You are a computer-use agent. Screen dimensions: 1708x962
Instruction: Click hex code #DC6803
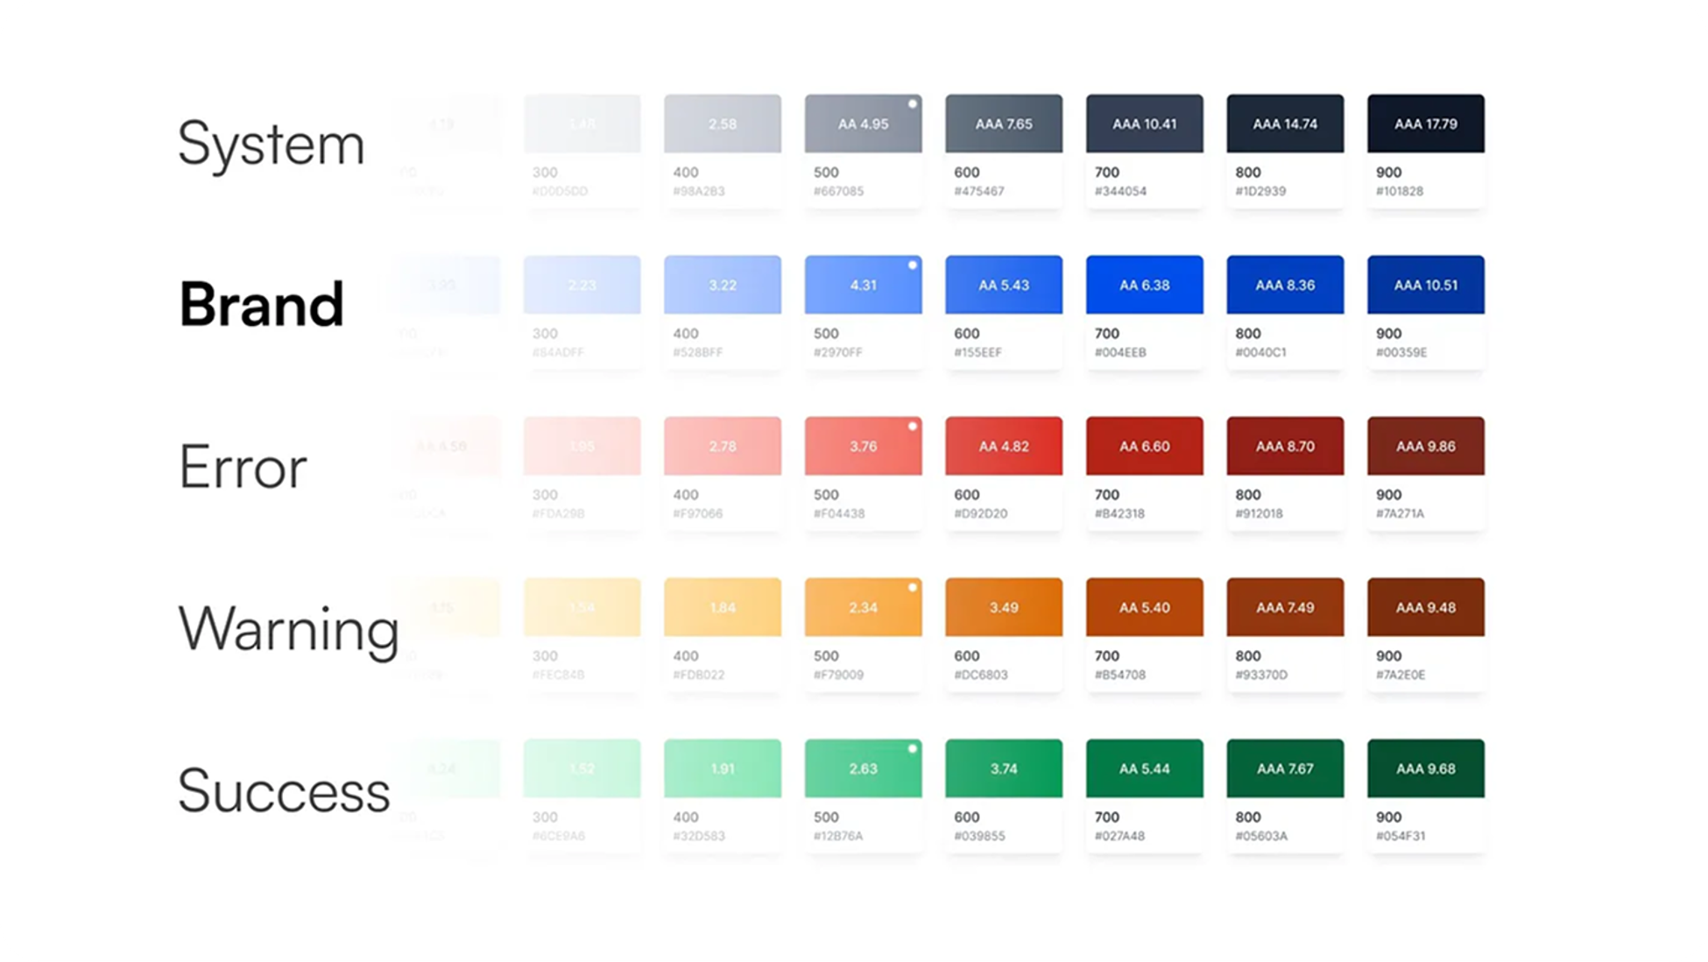(981, 675)
